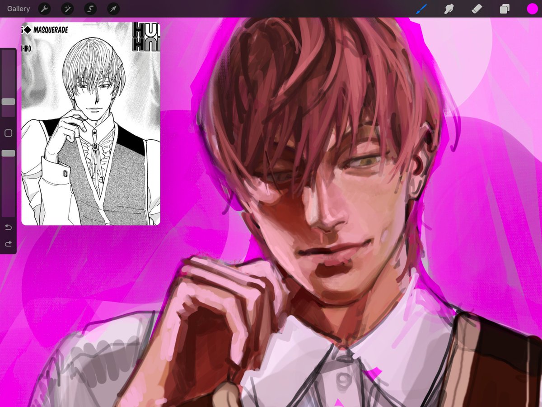Select the Paint brush tool
Screen dimensions: 542x407
[x=421, y=9]
